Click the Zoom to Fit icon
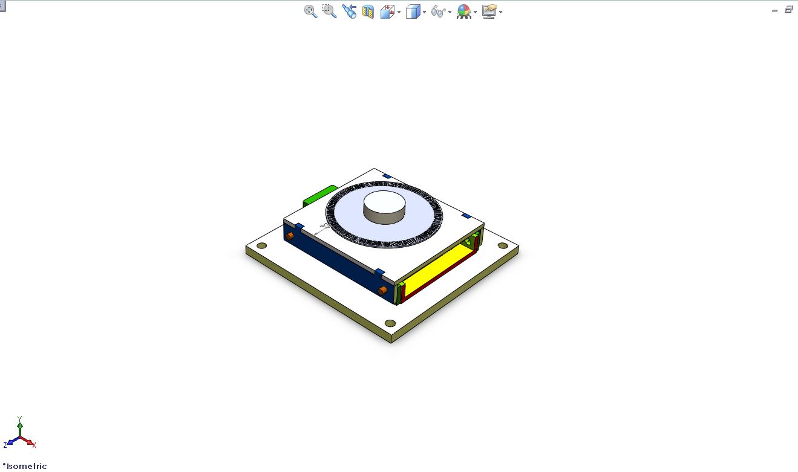The height and width of the screenshot is (472, 798). click(x=310, y=11)
